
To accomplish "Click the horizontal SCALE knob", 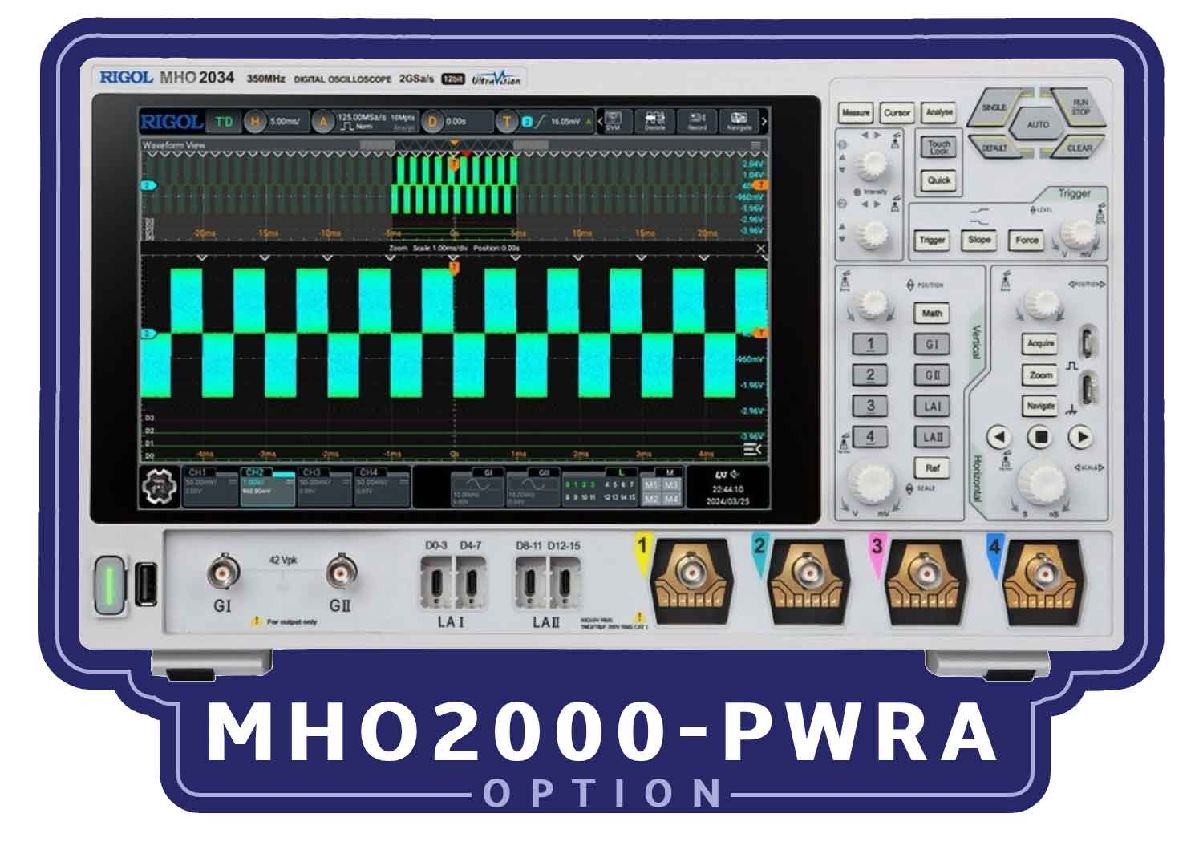I will pyautogui.click(x=1041, y=482).
